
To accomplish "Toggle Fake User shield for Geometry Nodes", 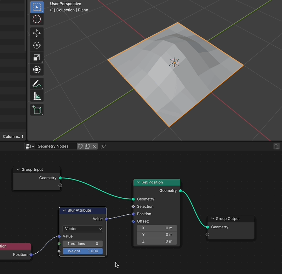I will click(80, 146).
